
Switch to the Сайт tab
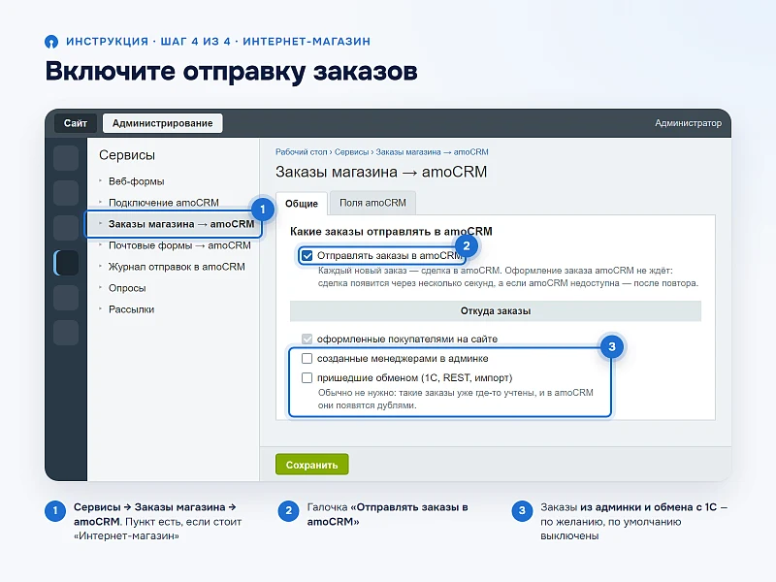(x=76, y=123)
